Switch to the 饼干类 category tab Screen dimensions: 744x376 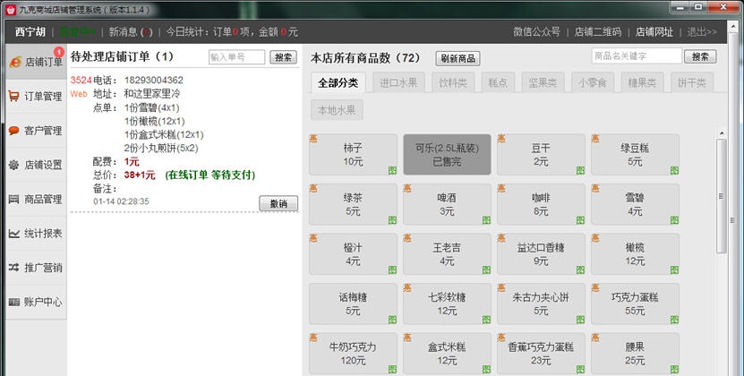tap(692, 82)
